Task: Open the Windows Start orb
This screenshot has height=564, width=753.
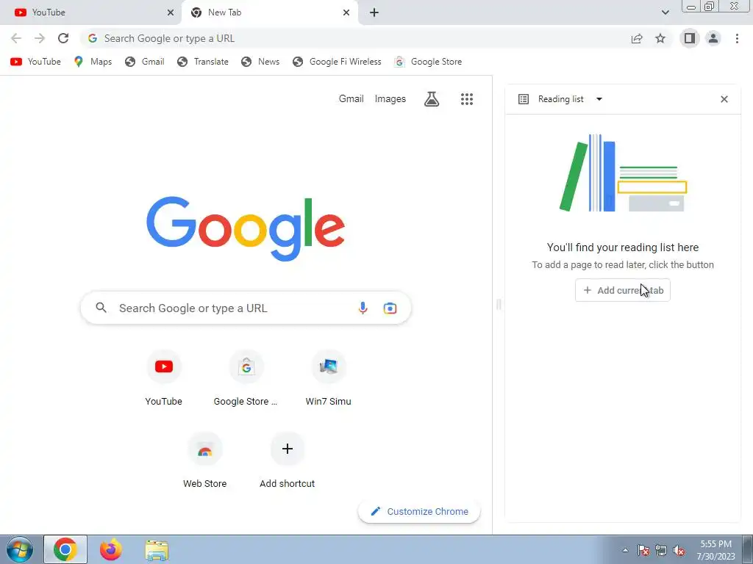Action: [20, 549]
